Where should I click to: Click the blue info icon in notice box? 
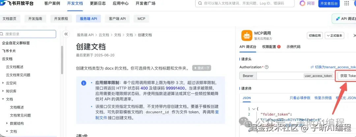[x=83, y=83]
